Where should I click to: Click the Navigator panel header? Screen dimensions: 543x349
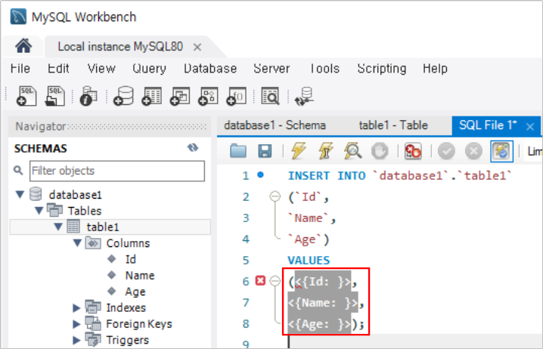coord(110,126)
